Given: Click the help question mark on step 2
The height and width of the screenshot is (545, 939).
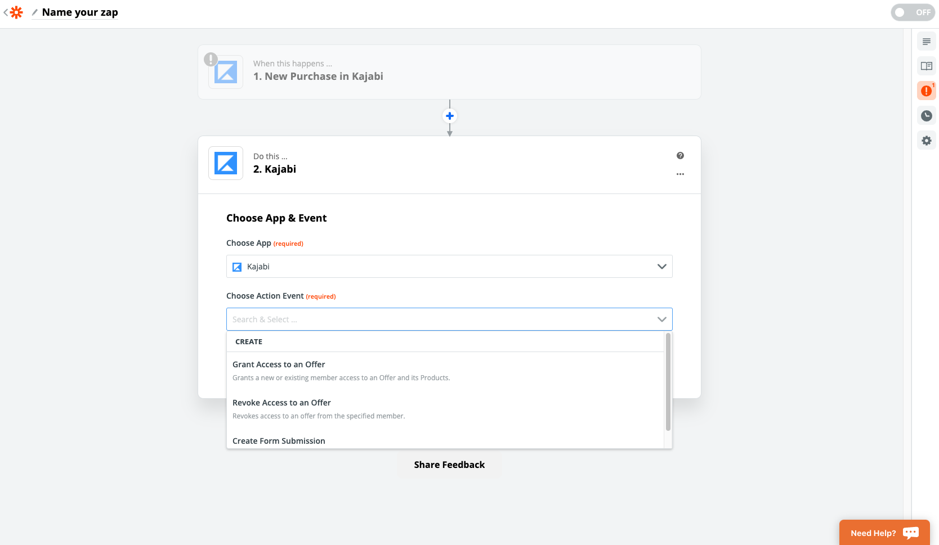Looking at the screenshot, I should [680, 156].
